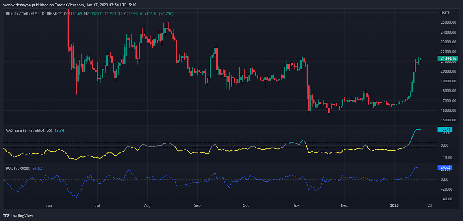Image resolution: width=463 pixels, height=221 pixels.
Task: Click the Jul label on time axis
Action: [x=97, y=205]
